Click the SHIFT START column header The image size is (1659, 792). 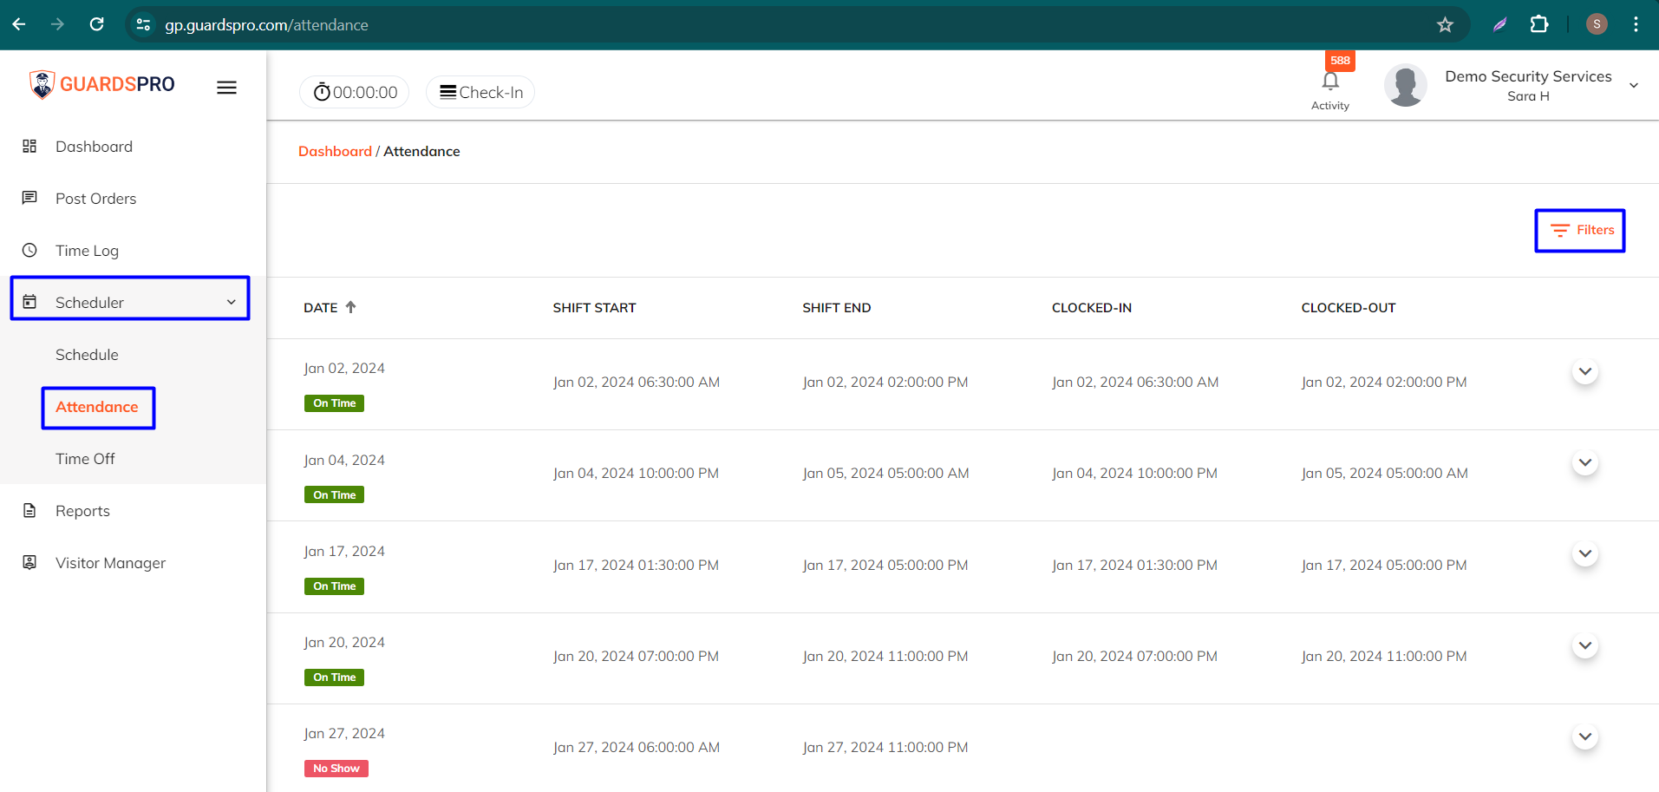click(x=594, y=307)
